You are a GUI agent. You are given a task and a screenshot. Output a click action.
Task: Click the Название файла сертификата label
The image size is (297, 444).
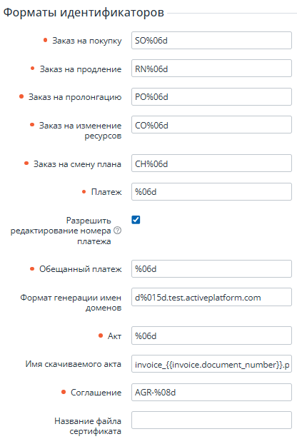pos(88,426)
